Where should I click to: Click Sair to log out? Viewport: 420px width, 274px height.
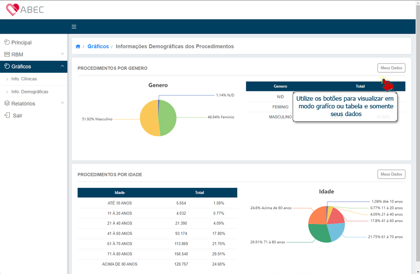[34, 116]
